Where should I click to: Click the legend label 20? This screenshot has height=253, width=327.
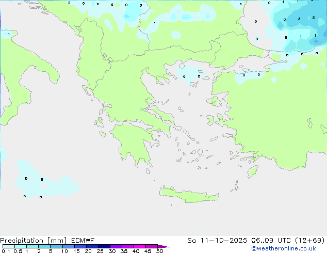pyautogui.click(x=88, y=251)
